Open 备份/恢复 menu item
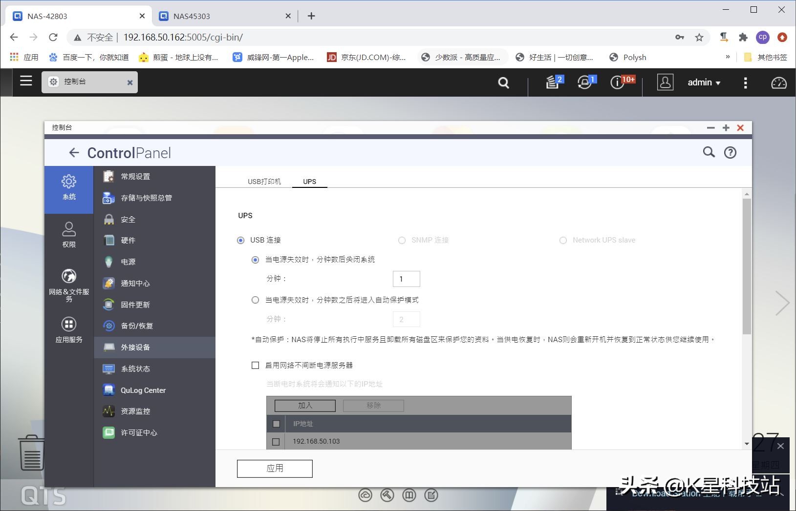The image size is (796, 511). point(154,326)
